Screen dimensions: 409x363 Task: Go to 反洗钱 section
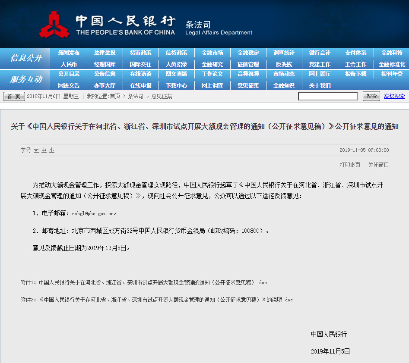(x=284, y=64)
